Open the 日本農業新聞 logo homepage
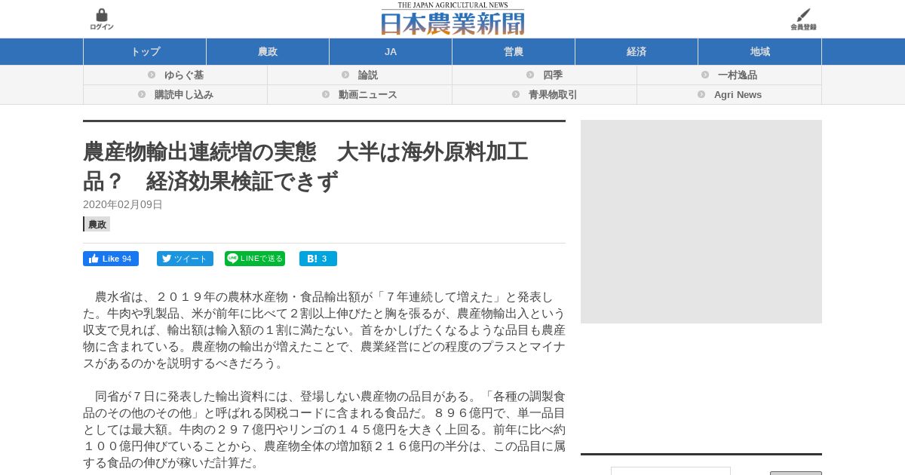 coord(452,19)
